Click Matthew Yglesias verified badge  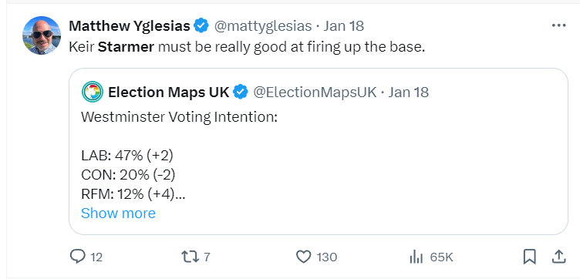tap(201, 26)
